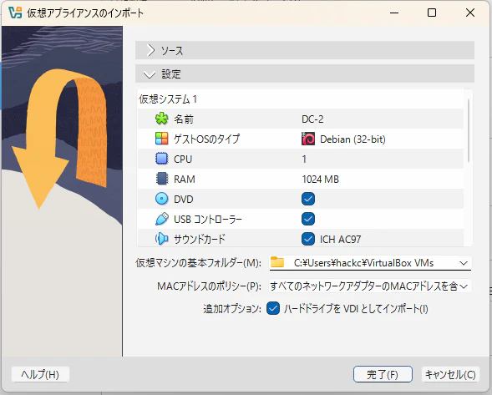Maximize the import appliance window
Image resolution: width=492 pixels, height=395 pixels.
pos(432,13)
